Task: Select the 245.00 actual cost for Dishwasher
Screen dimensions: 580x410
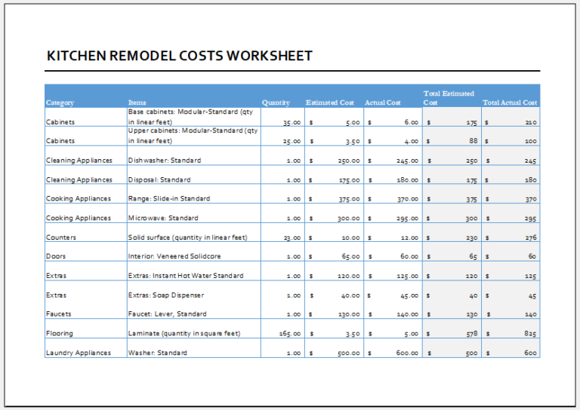Action: [393, 155]
